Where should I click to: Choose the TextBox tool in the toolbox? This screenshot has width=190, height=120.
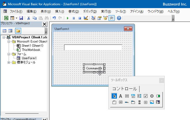click(127, 96)
